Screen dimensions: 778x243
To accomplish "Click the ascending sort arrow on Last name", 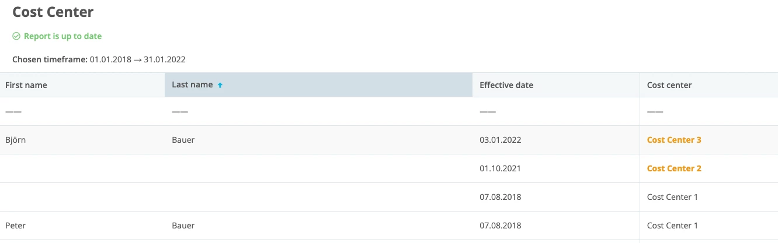I will [220, 85].
